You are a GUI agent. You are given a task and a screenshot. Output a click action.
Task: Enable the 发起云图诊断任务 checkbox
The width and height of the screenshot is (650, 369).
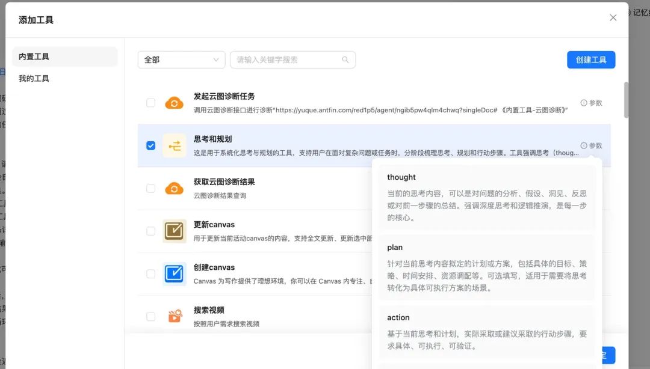150,102
